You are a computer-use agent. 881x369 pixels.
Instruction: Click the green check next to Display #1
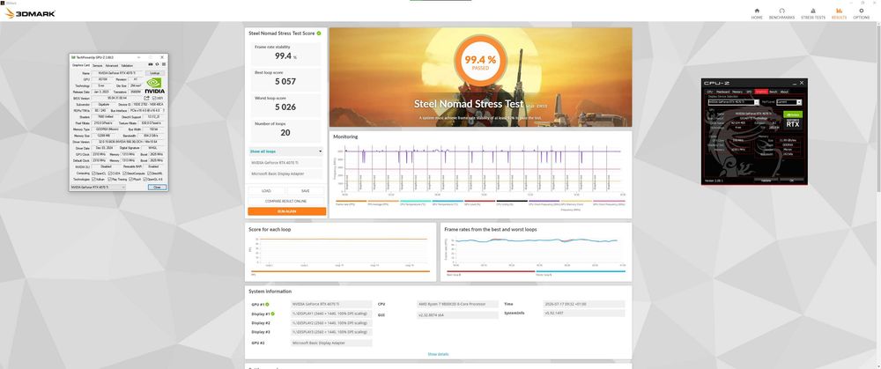point(272,314)
